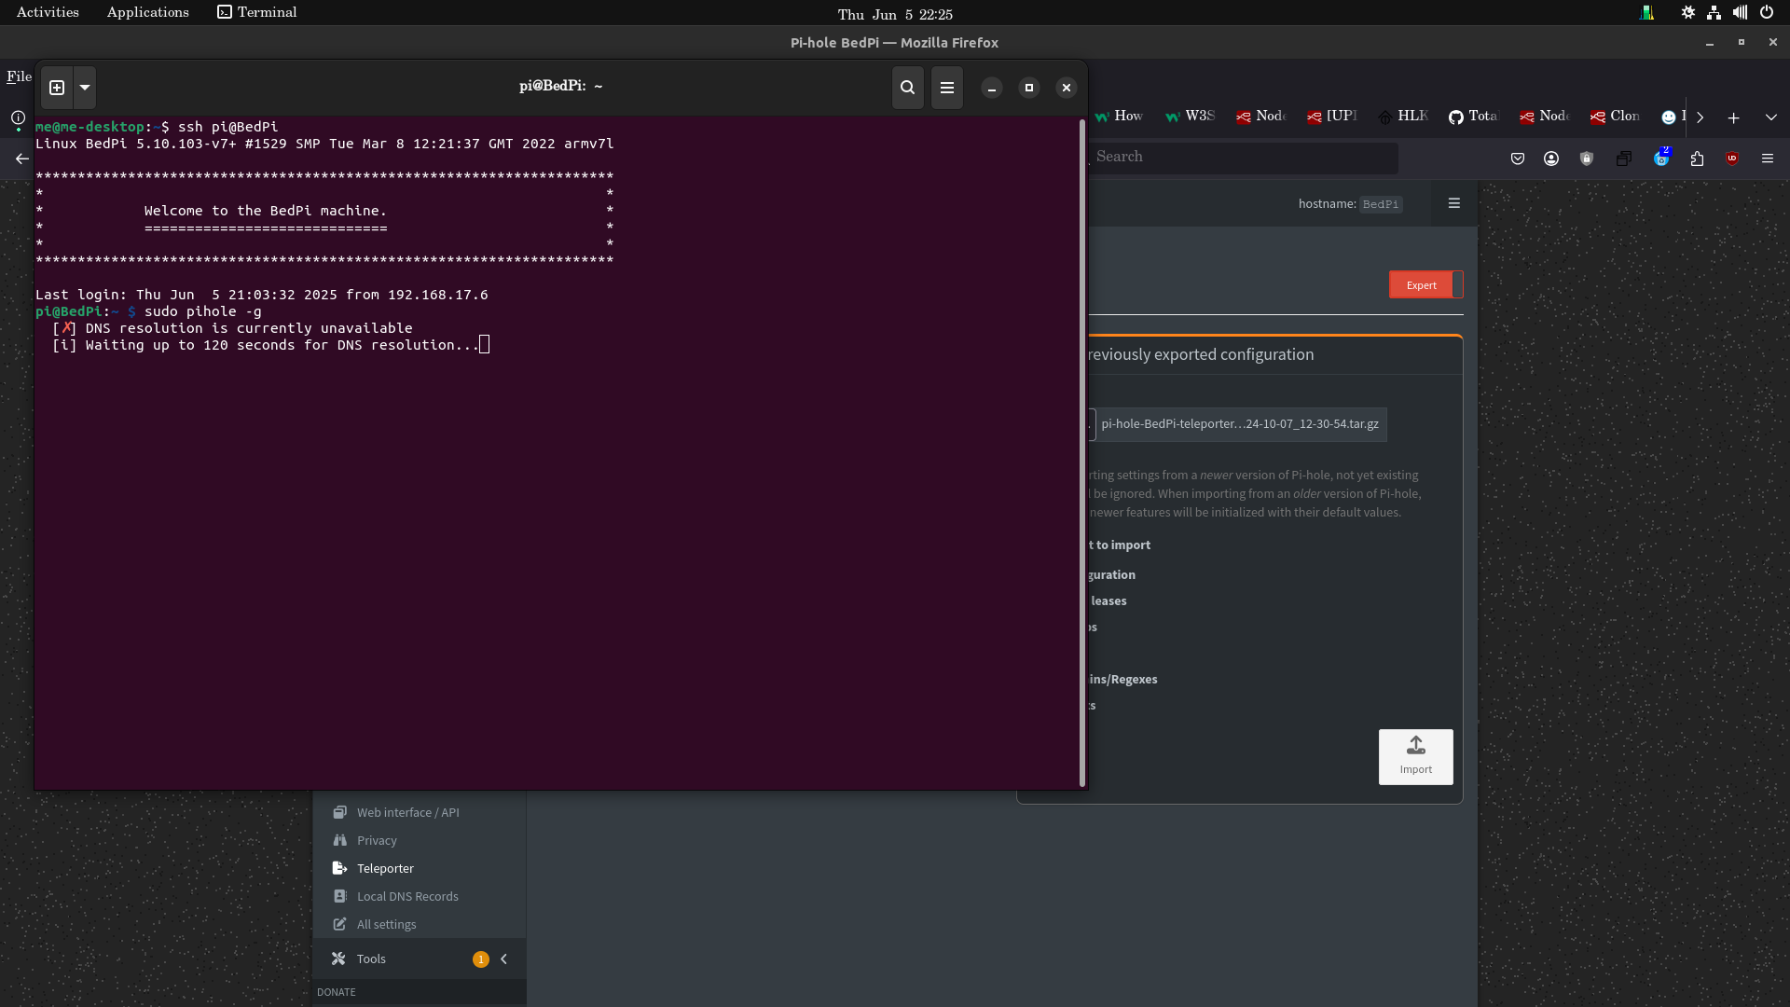Viewport: 1790px width, 1007px height.
Task: Click the volume icon in the system tray
Action: pyautogui.click(x=1740, y=13)
